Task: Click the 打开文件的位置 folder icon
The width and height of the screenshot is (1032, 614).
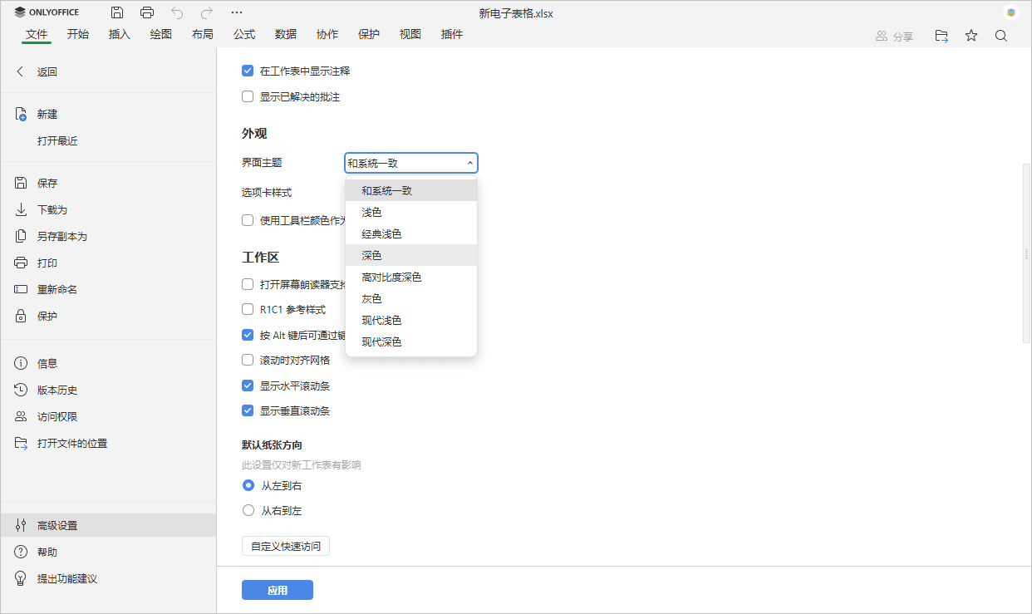Action: 19,443
